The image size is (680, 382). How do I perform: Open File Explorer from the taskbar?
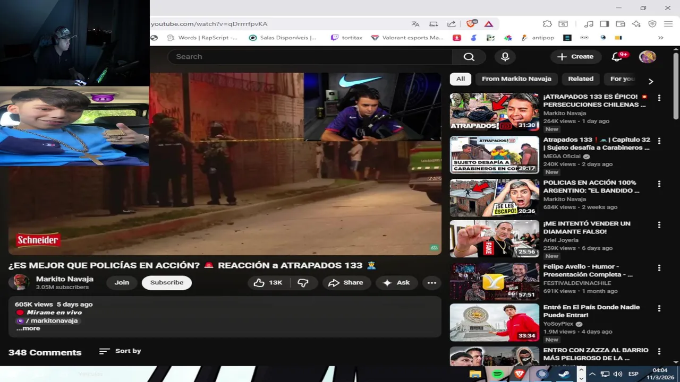coord(475,374)
